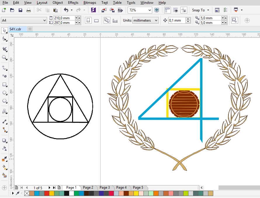Open the page height 297,0 mm dropdown
This screenshot has width=260, height=198.
point(76,22)
